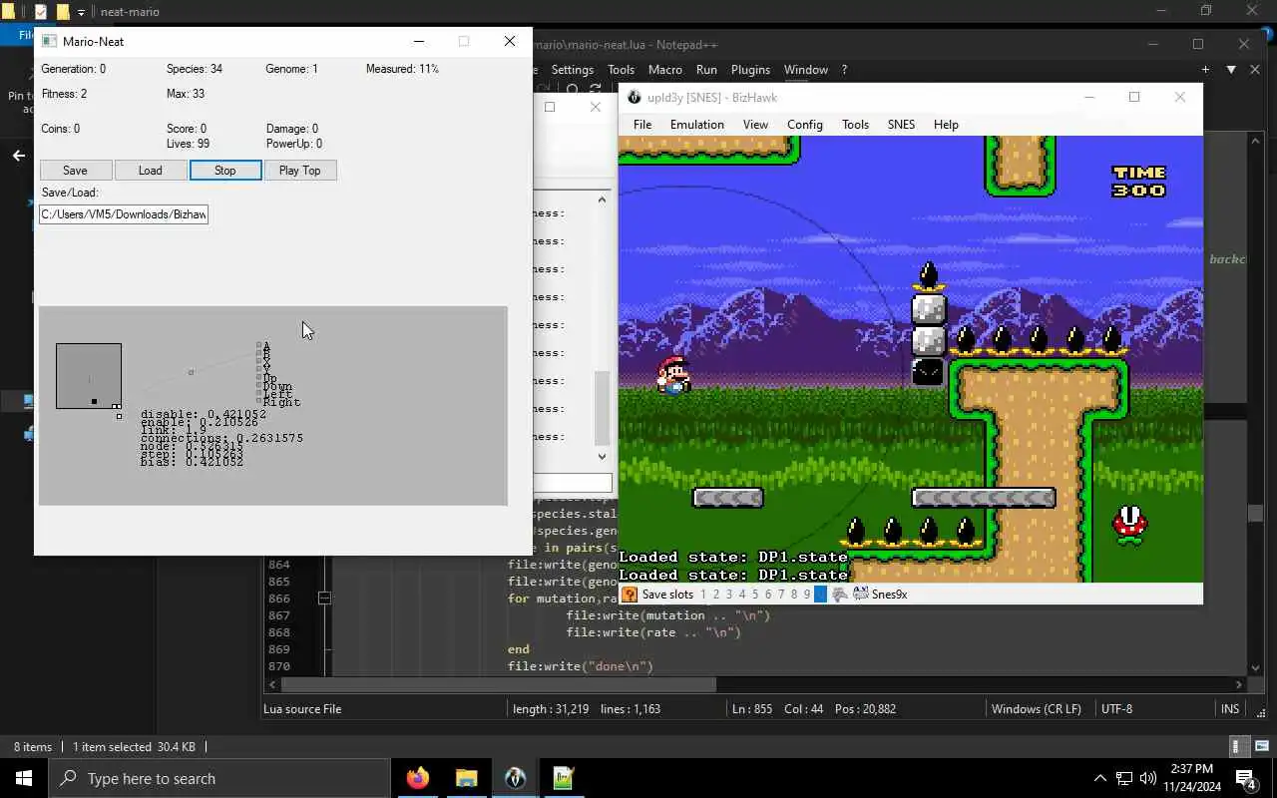Screen dimensions: 1277x798
Task: Click the Stop button in Mario-Neat
Action: tap(225, 171)
